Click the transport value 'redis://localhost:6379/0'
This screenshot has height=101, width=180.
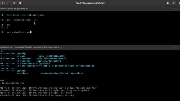click(x=51, y=59)
